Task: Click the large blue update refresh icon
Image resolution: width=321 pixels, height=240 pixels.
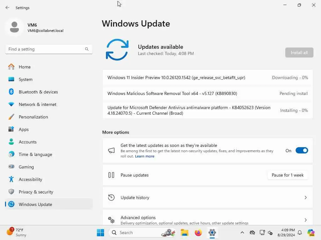Action: click(x=117, y=50)
